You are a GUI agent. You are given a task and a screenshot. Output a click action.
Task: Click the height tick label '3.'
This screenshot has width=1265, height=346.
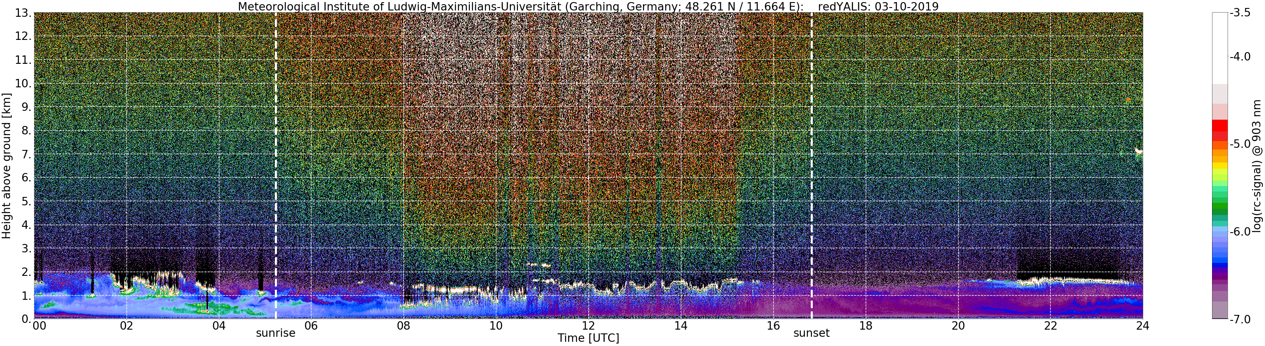26,248
